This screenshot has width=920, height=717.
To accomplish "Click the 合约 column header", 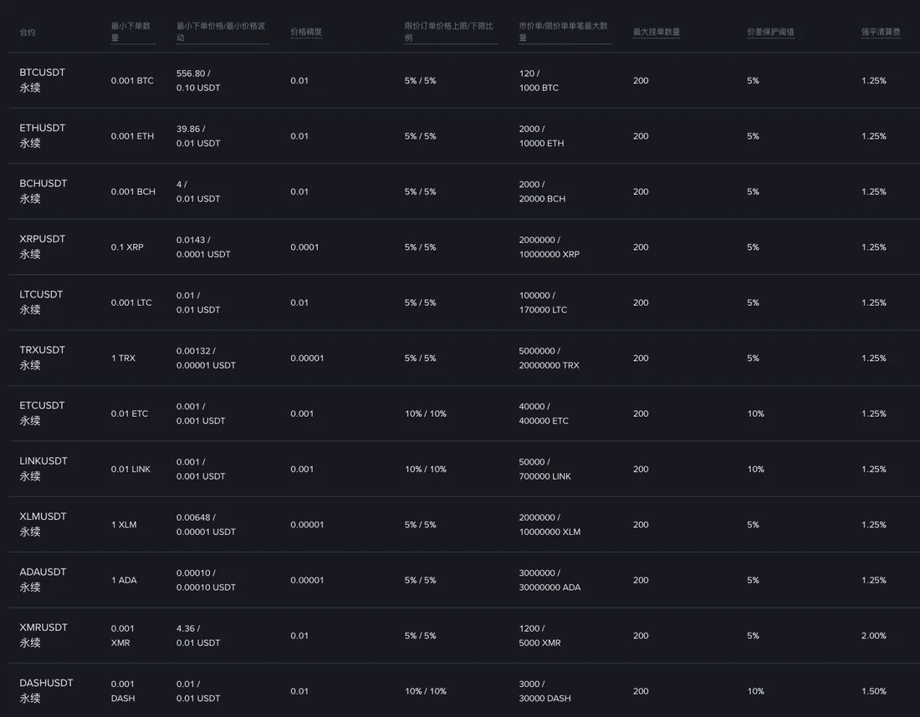I will coord(28,33).
